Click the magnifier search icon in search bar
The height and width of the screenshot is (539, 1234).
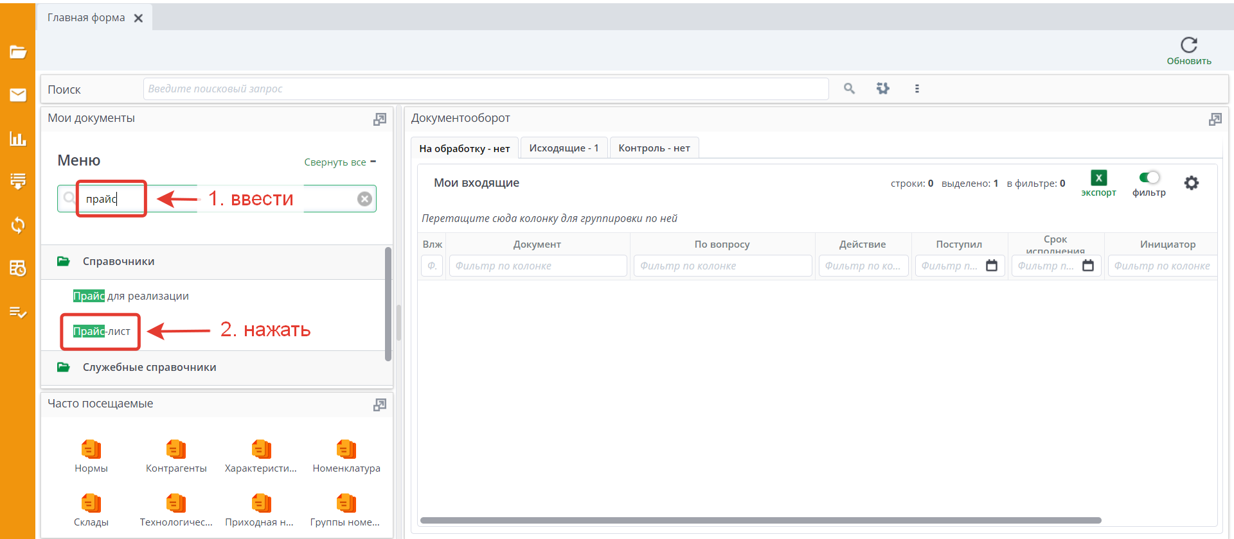pos(849,89)
